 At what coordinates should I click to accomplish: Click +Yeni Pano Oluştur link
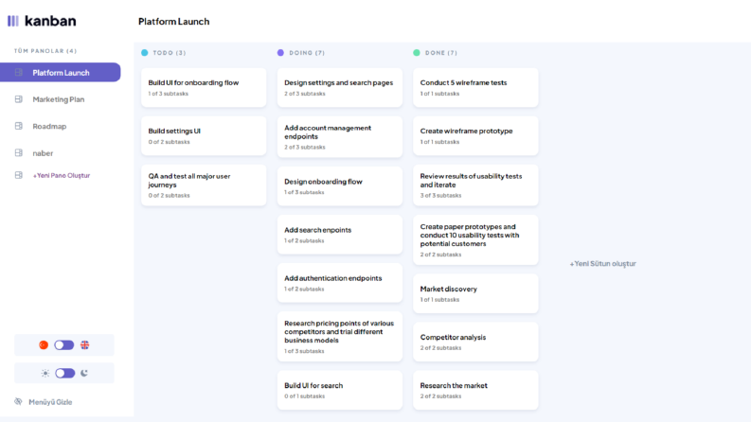(62, 175)
